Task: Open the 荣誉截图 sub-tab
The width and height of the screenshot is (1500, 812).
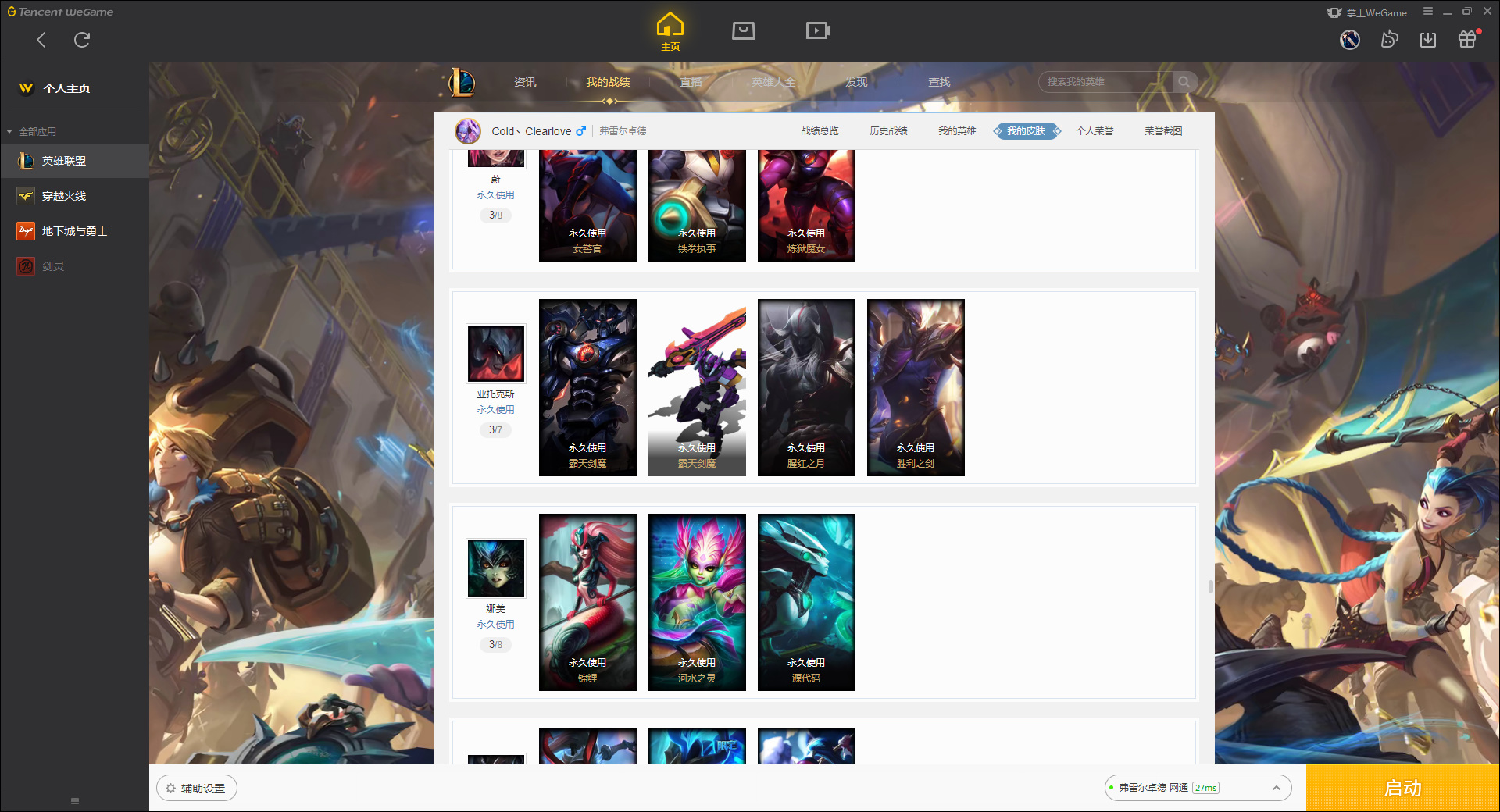Action: coord(1163,131)
